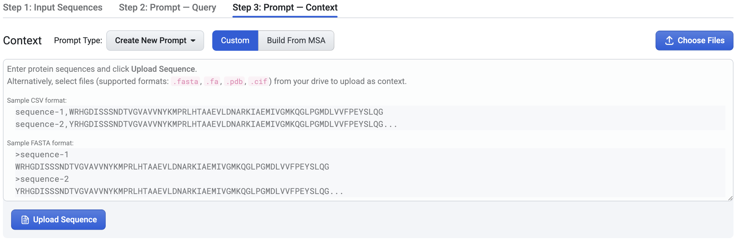
Task: Click the Choose Files button
Action: coord(694,40)
